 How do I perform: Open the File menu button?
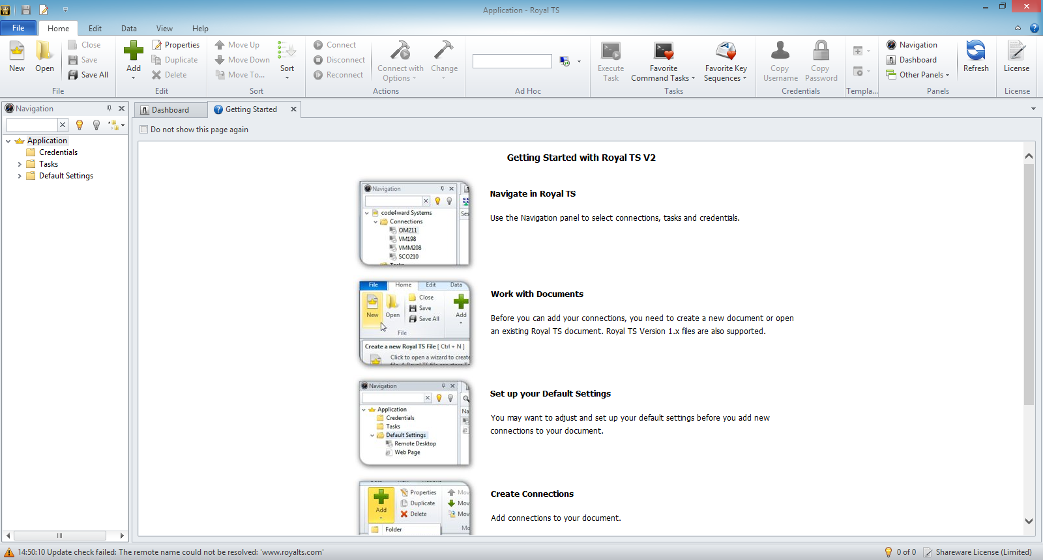click(18, 28)
